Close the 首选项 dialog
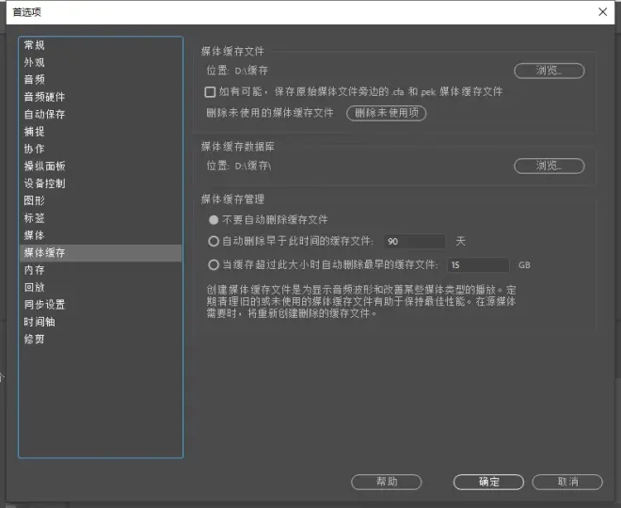The image size is (621, 508). click(602, 12)
